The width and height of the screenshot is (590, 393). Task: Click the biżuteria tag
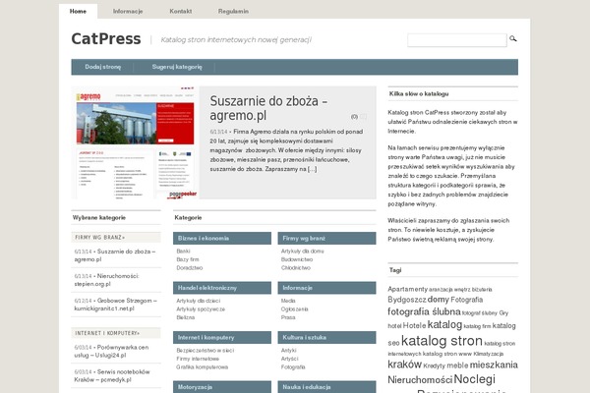[482, 290]
